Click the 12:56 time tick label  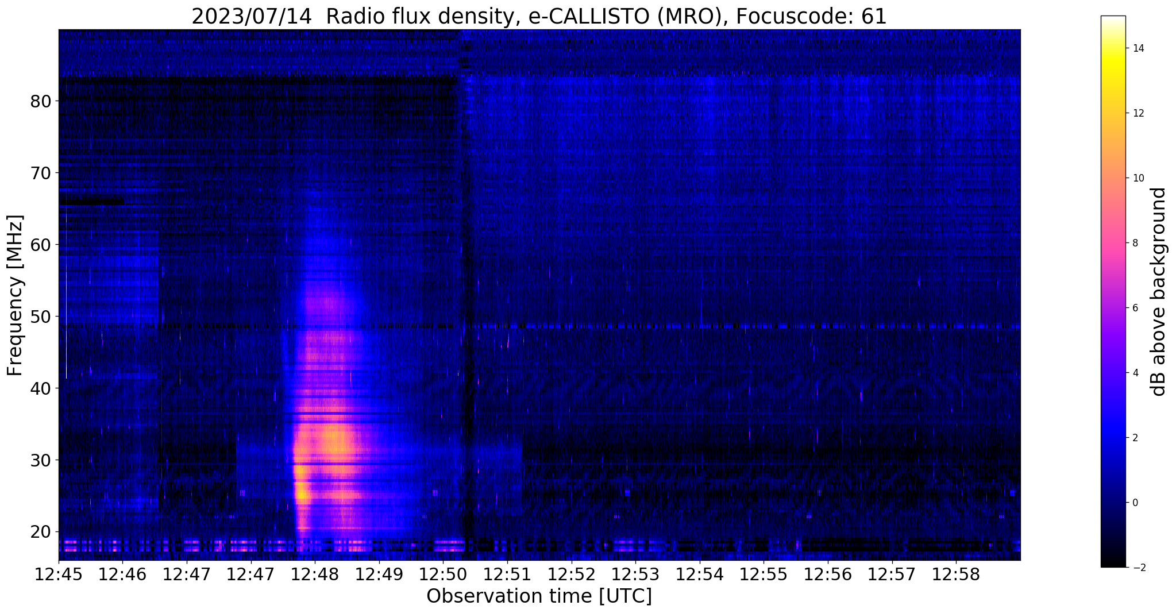828,575
